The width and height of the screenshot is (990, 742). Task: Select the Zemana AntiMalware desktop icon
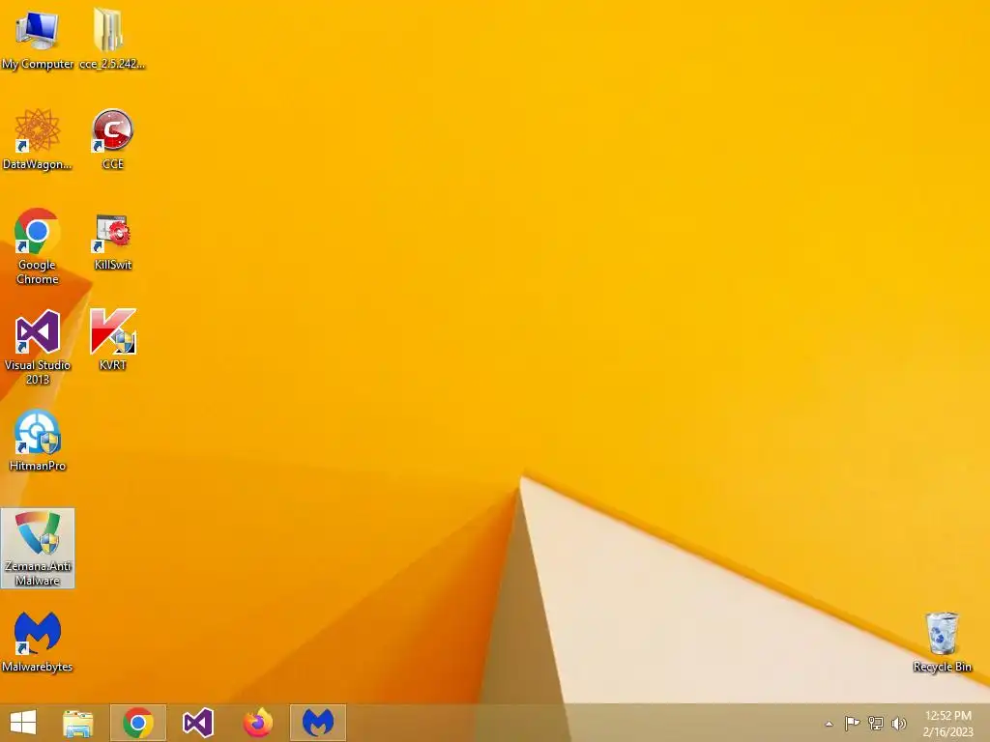pyautogui.click(x=38, y=549)
